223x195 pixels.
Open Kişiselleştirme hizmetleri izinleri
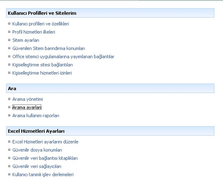(42, 73)
